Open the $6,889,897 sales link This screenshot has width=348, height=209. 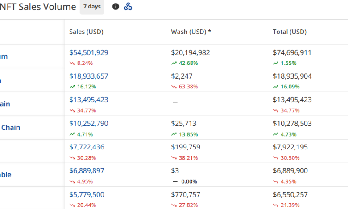click(87, 170)
